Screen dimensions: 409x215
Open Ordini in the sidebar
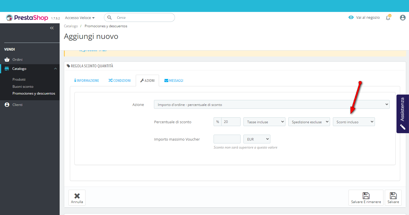[17, 60]
